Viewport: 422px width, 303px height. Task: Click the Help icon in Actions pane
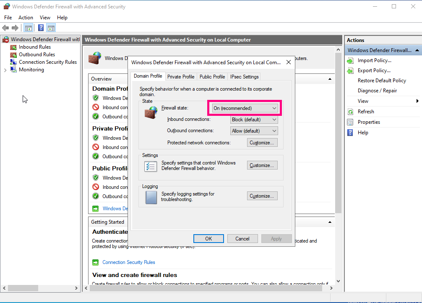[x=350, y=133]
